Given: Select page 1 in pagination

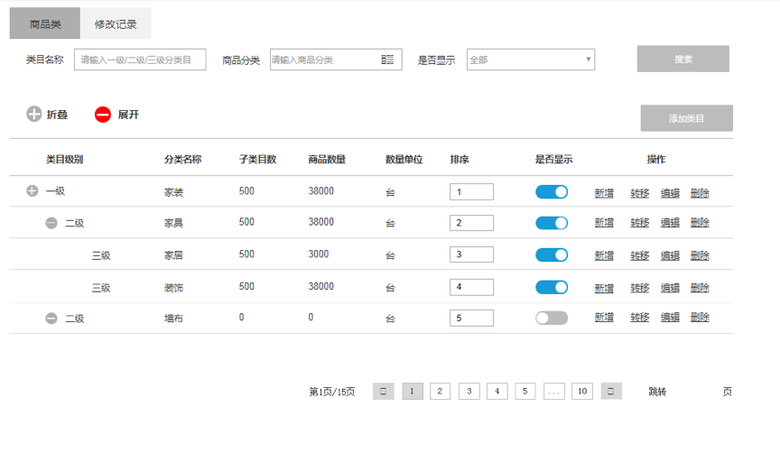Looking at the screenshot, I should [x=413, y=392].
